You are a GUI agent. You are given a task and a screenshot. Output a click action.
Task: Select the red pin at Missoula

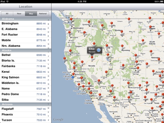[102, 25]
